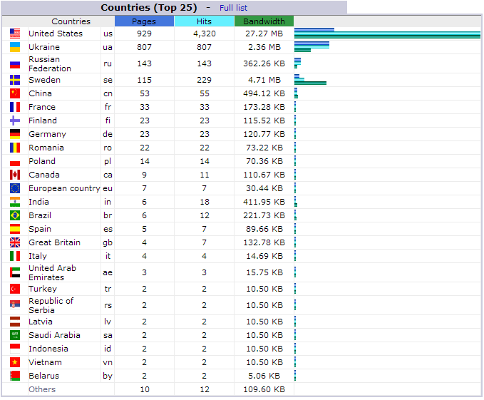Click the Hits column header

point(204,21)
